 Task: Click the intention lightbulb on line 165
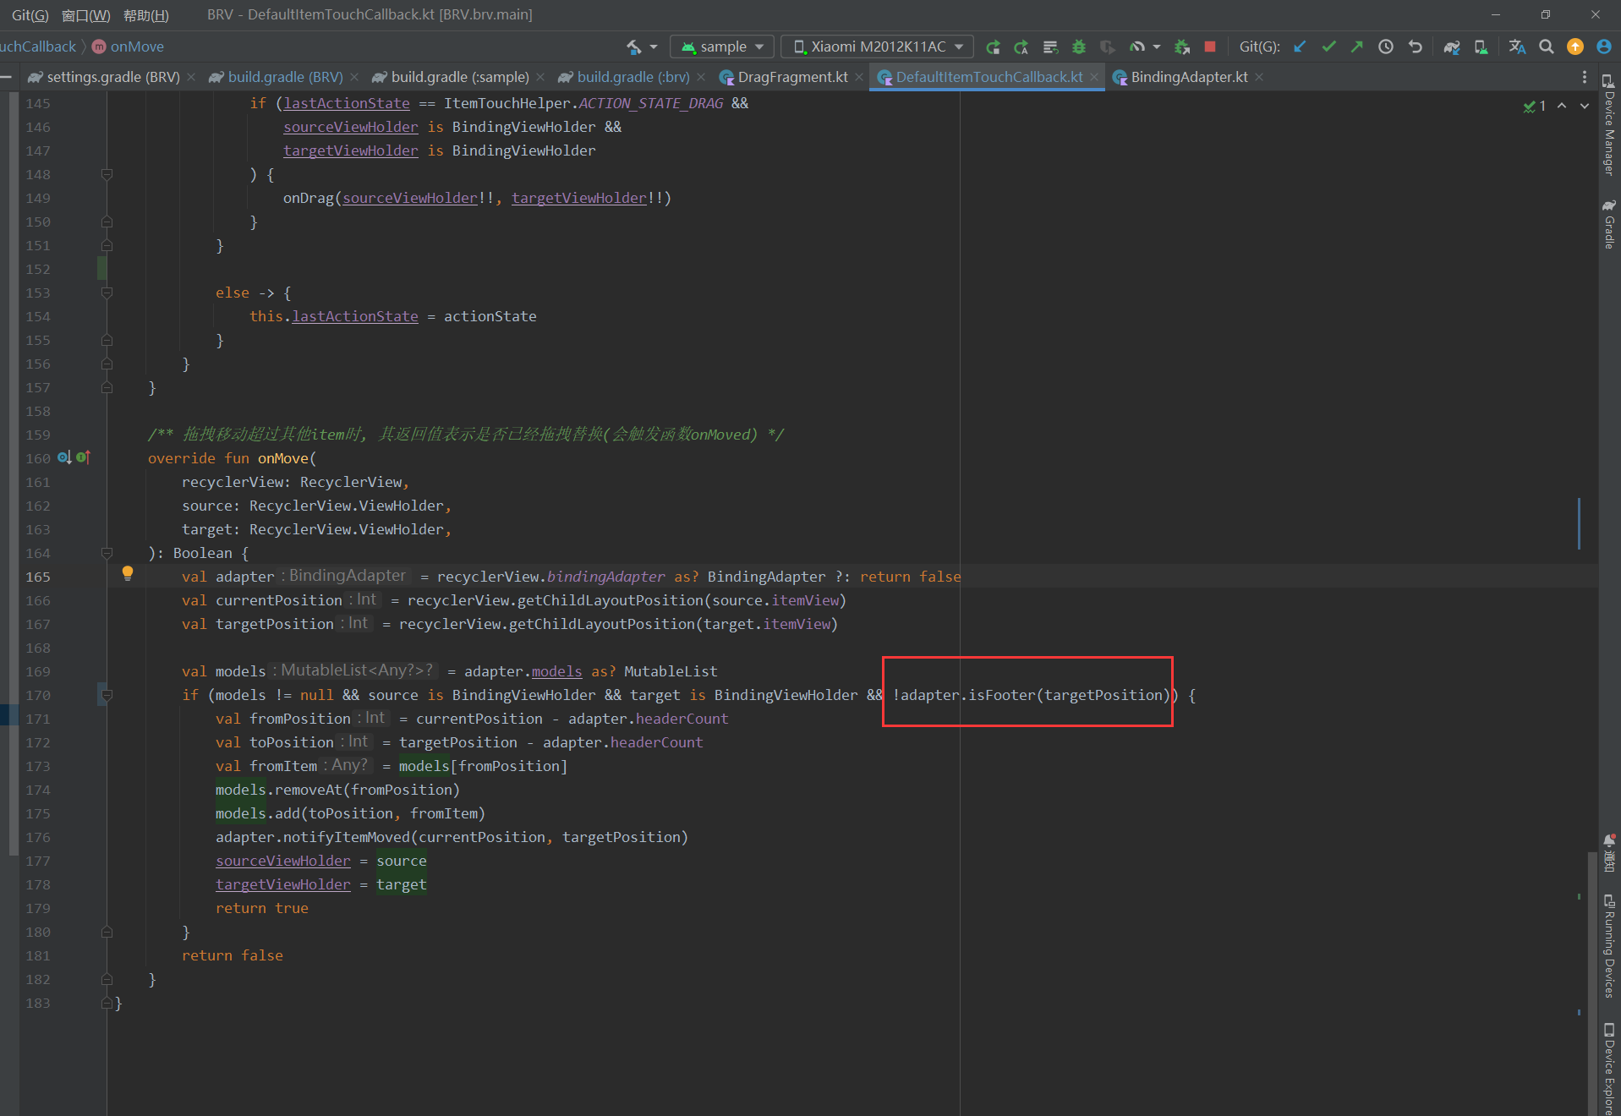coord(128,573)
